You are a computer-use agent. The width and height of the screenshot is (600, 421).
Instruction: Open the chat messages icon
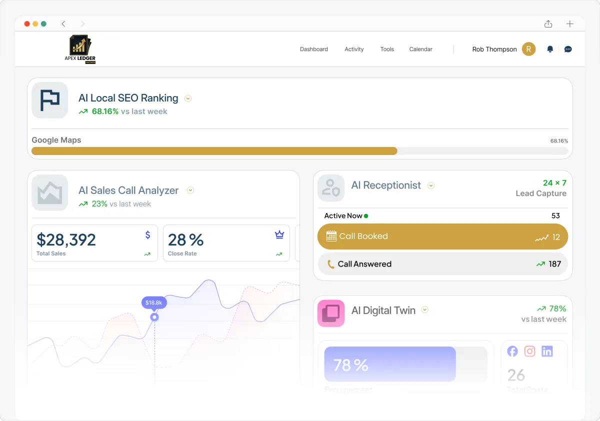pyautogui.click(x=568, y=49)
